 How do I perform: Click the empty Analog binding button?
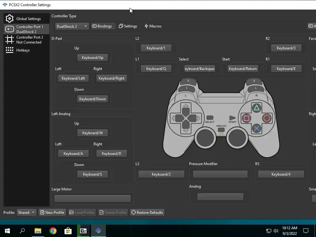pos(220,197)
